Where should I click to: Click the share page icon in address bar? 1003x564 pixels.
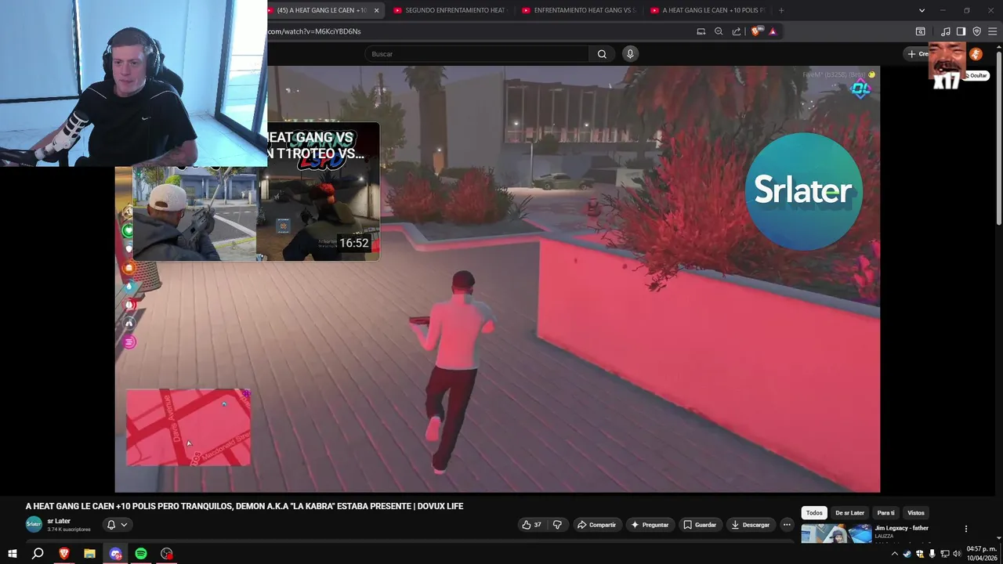(737, 31)
